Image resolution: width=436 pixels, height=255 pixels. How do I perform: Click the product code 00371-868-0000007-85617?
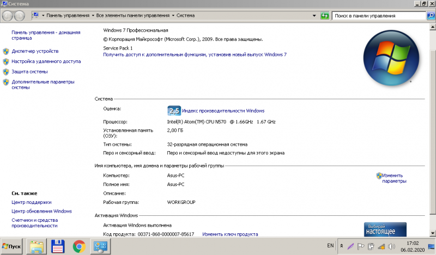pyautogui.click(x=166, y=234)
